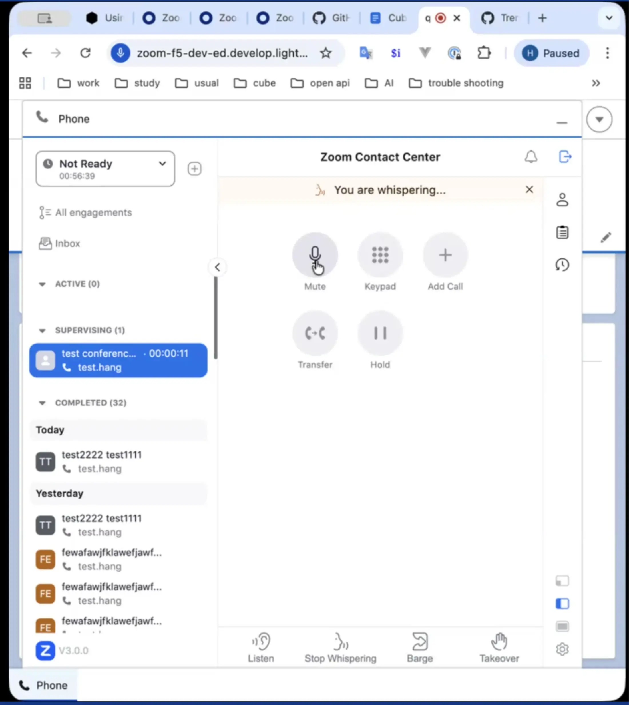Dismiss the 'You are whispering' banner
This screenshot has height=705, width=629.
point(529,189)
